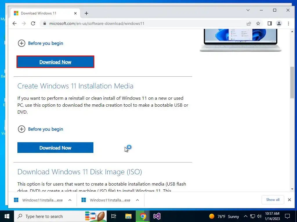
Task: Expand options for the second downloaded file
Action: pos(137,200)
